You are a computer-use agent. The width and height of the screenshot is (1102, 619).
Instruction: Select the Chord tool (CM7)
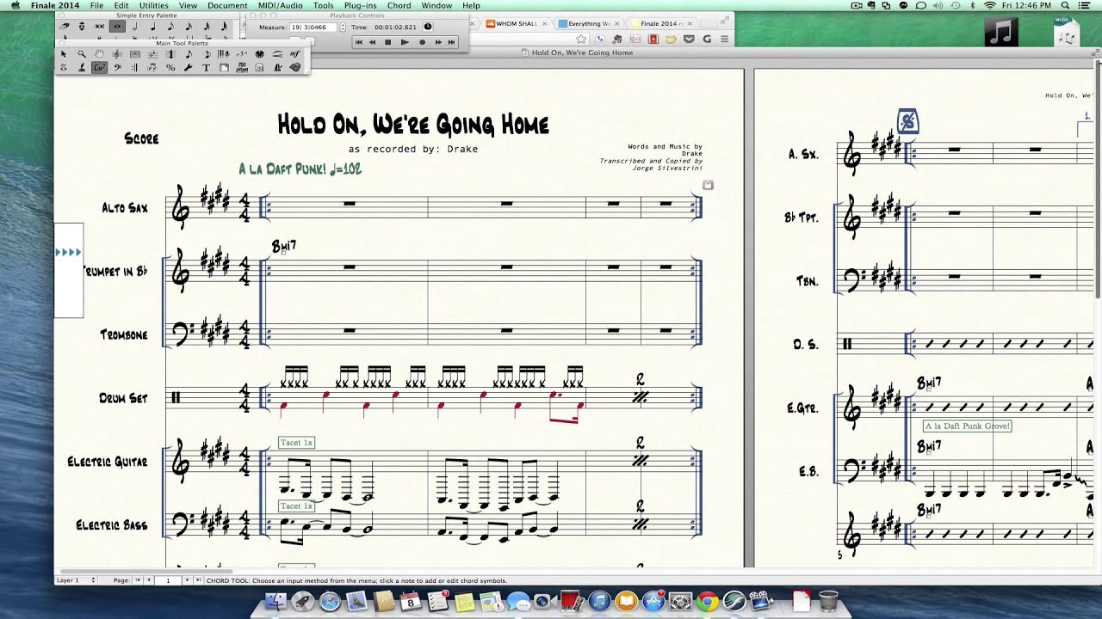tap(100, 68)
